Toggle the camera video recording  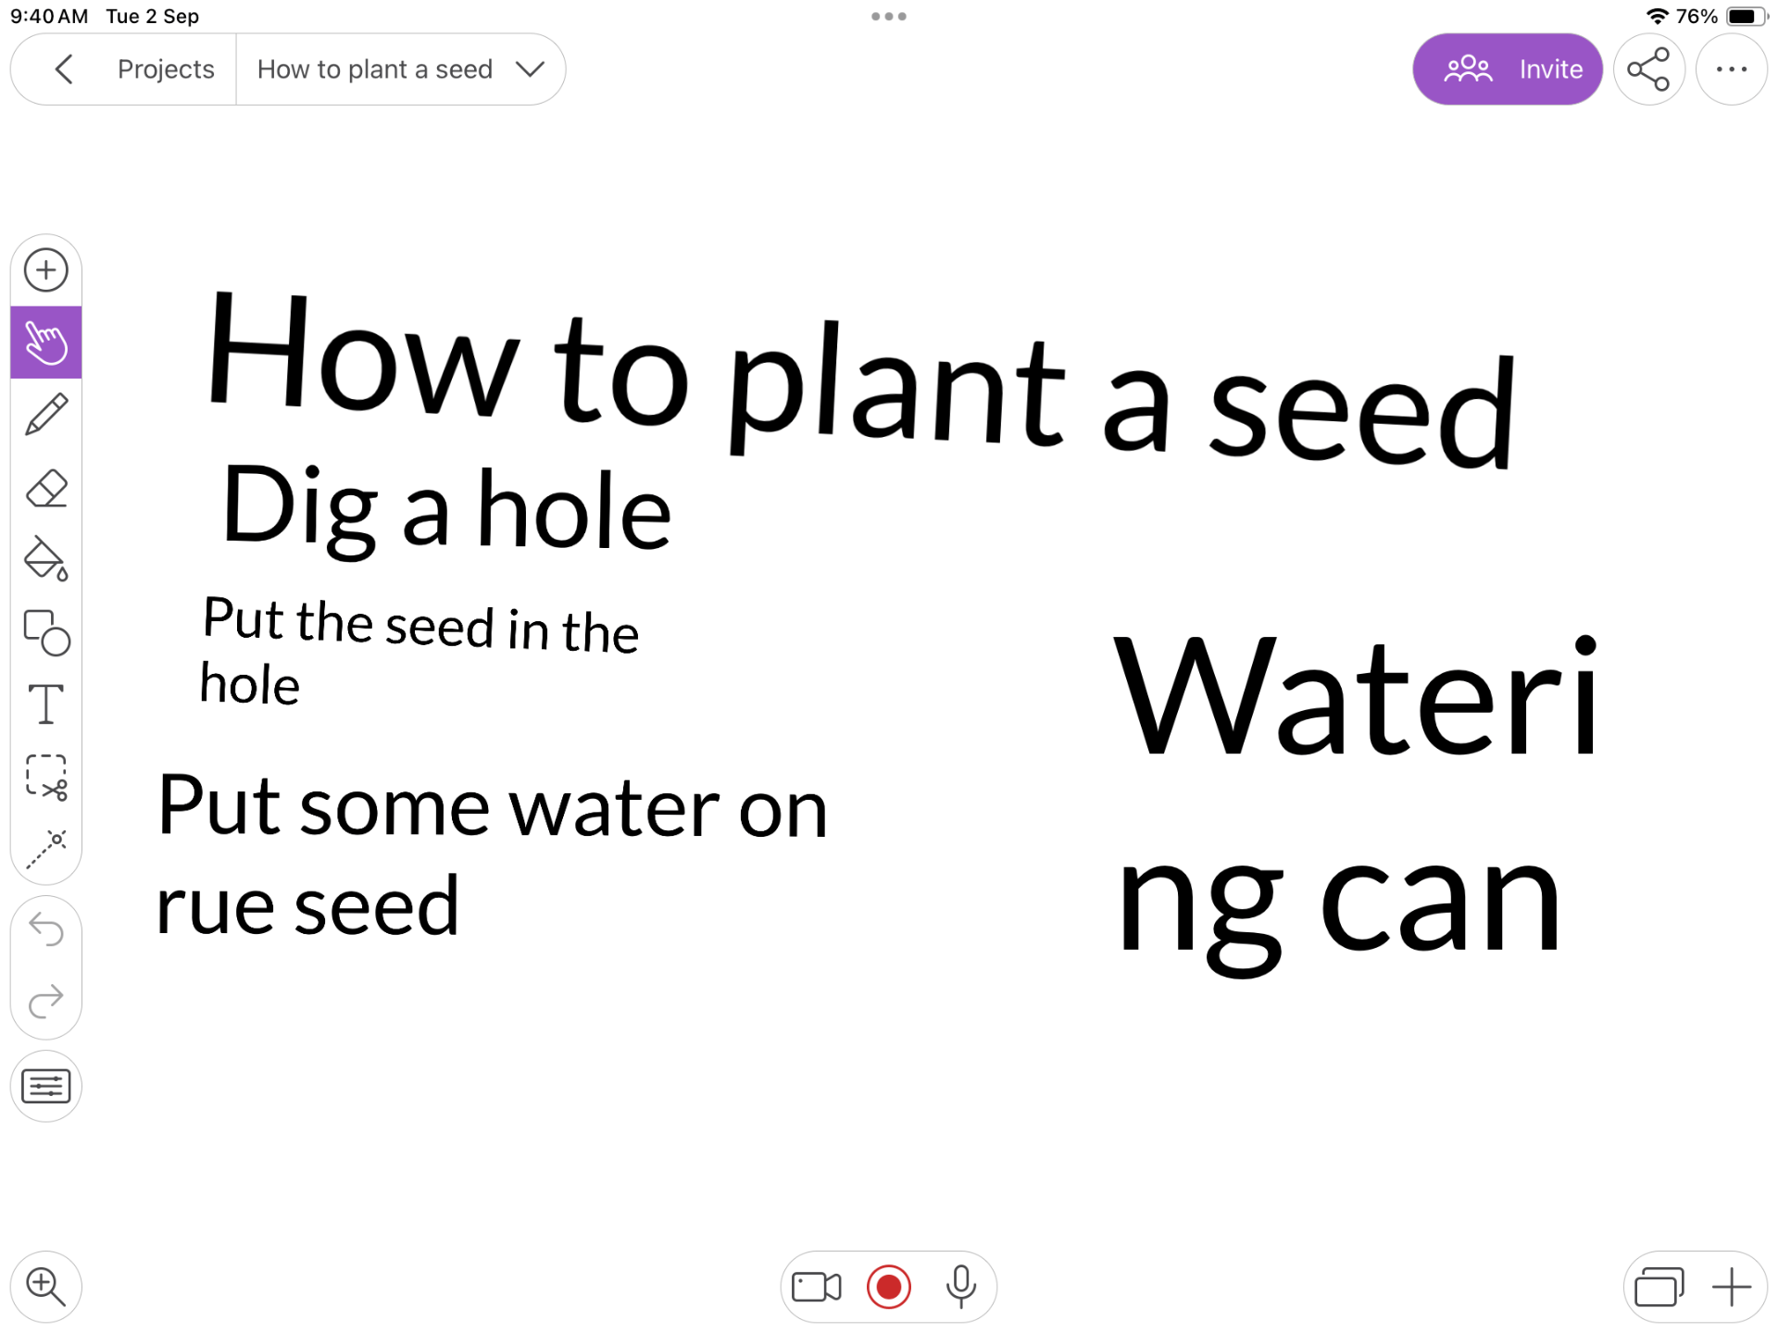816,1287
